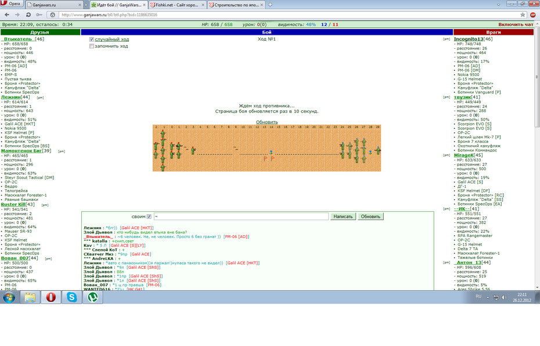Viewport: 540px width, 346px height.
Task: Bookmark the page with the star icon
Action: (523, 15)
